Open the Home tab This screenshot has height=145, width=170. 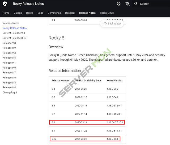coord(6,13)
